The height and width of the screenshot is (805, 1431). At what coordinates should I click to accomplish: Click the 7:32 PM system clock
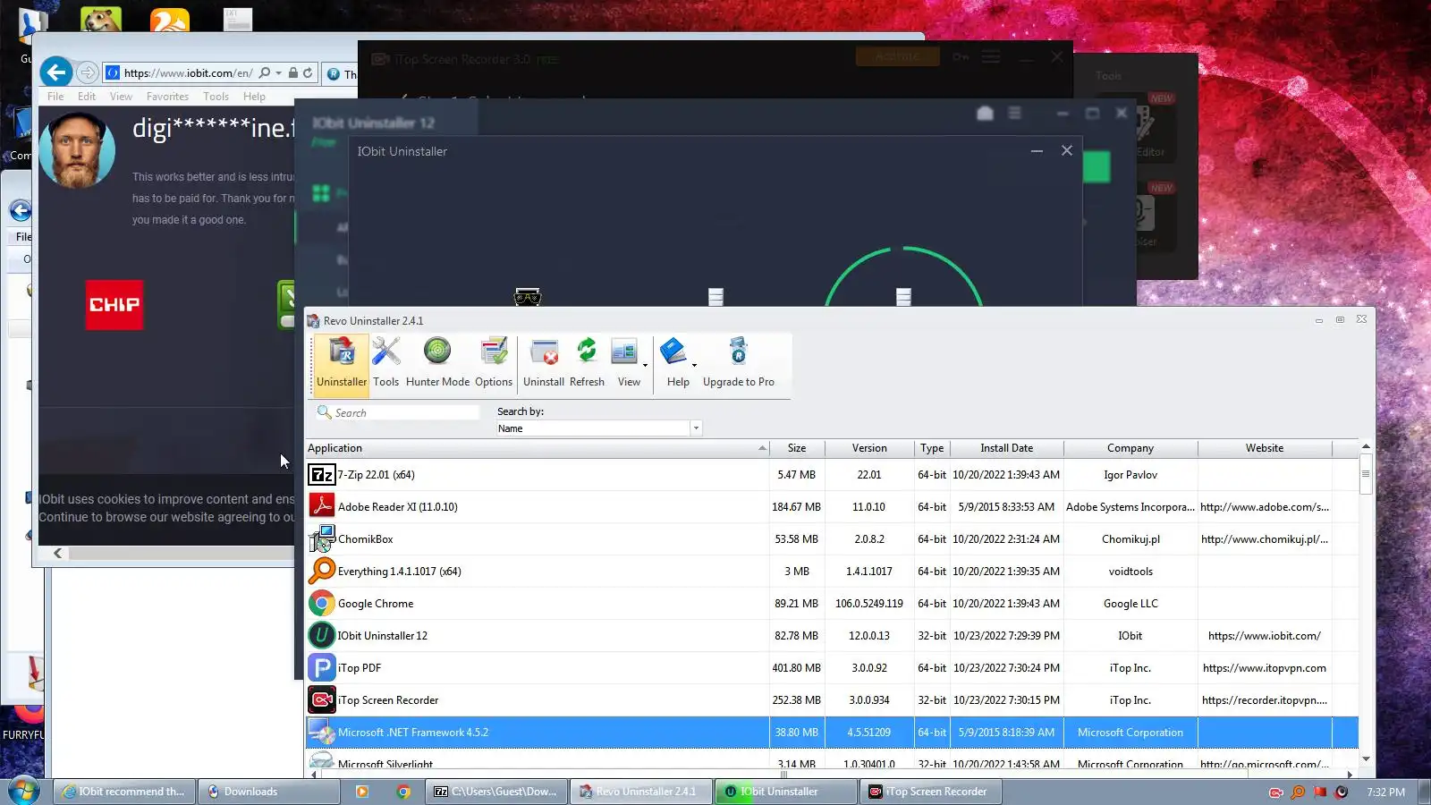[1385, 792]
